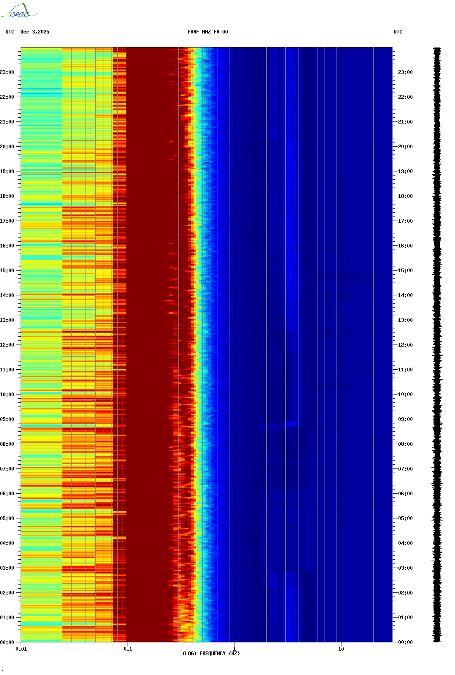This screenshot has height=675, width=455.
Task: Click the 16:00 label on right time axis
Action: [x=405, y=246]
